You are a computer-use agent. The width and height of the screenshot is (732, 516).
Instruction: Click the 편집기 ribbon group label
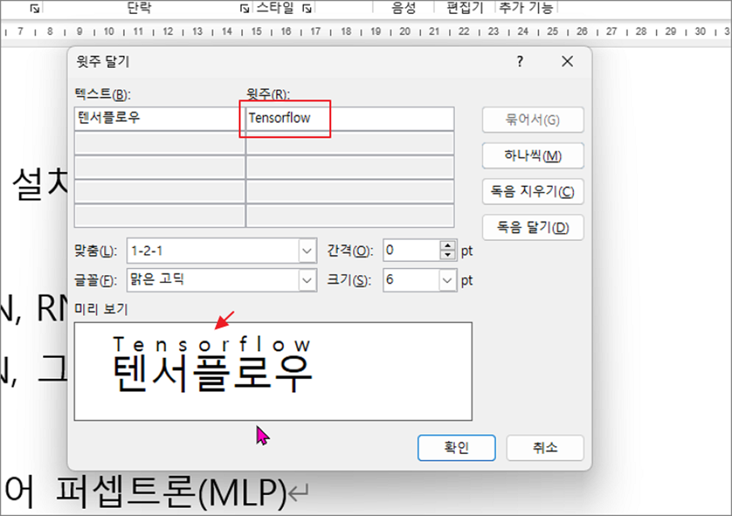pyautogui.click(x=465, y=7)
